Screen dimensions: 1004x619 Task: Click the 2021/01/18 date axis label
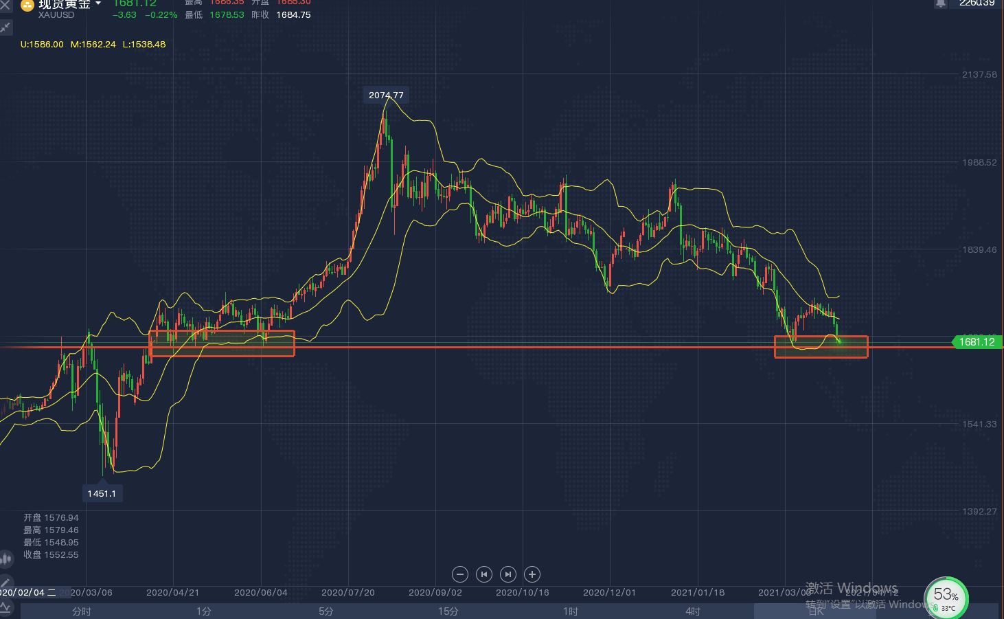pos(698,593)
